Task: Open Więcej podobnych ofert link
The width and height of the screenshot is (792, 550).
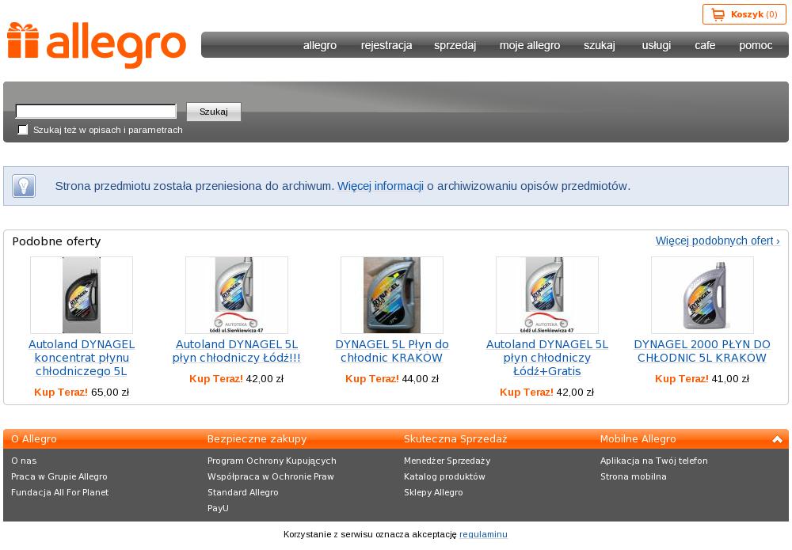Action: (x=718, y=241)
